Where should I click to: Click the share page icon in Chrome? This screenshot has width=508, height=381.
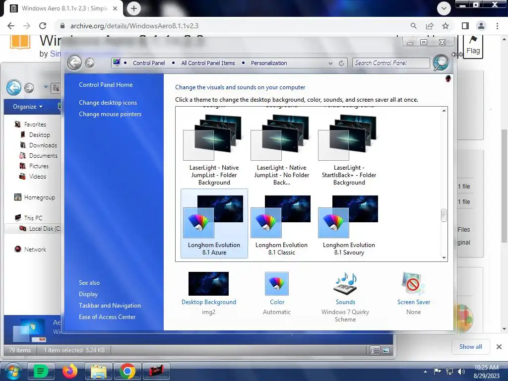(x=430, y=26)
